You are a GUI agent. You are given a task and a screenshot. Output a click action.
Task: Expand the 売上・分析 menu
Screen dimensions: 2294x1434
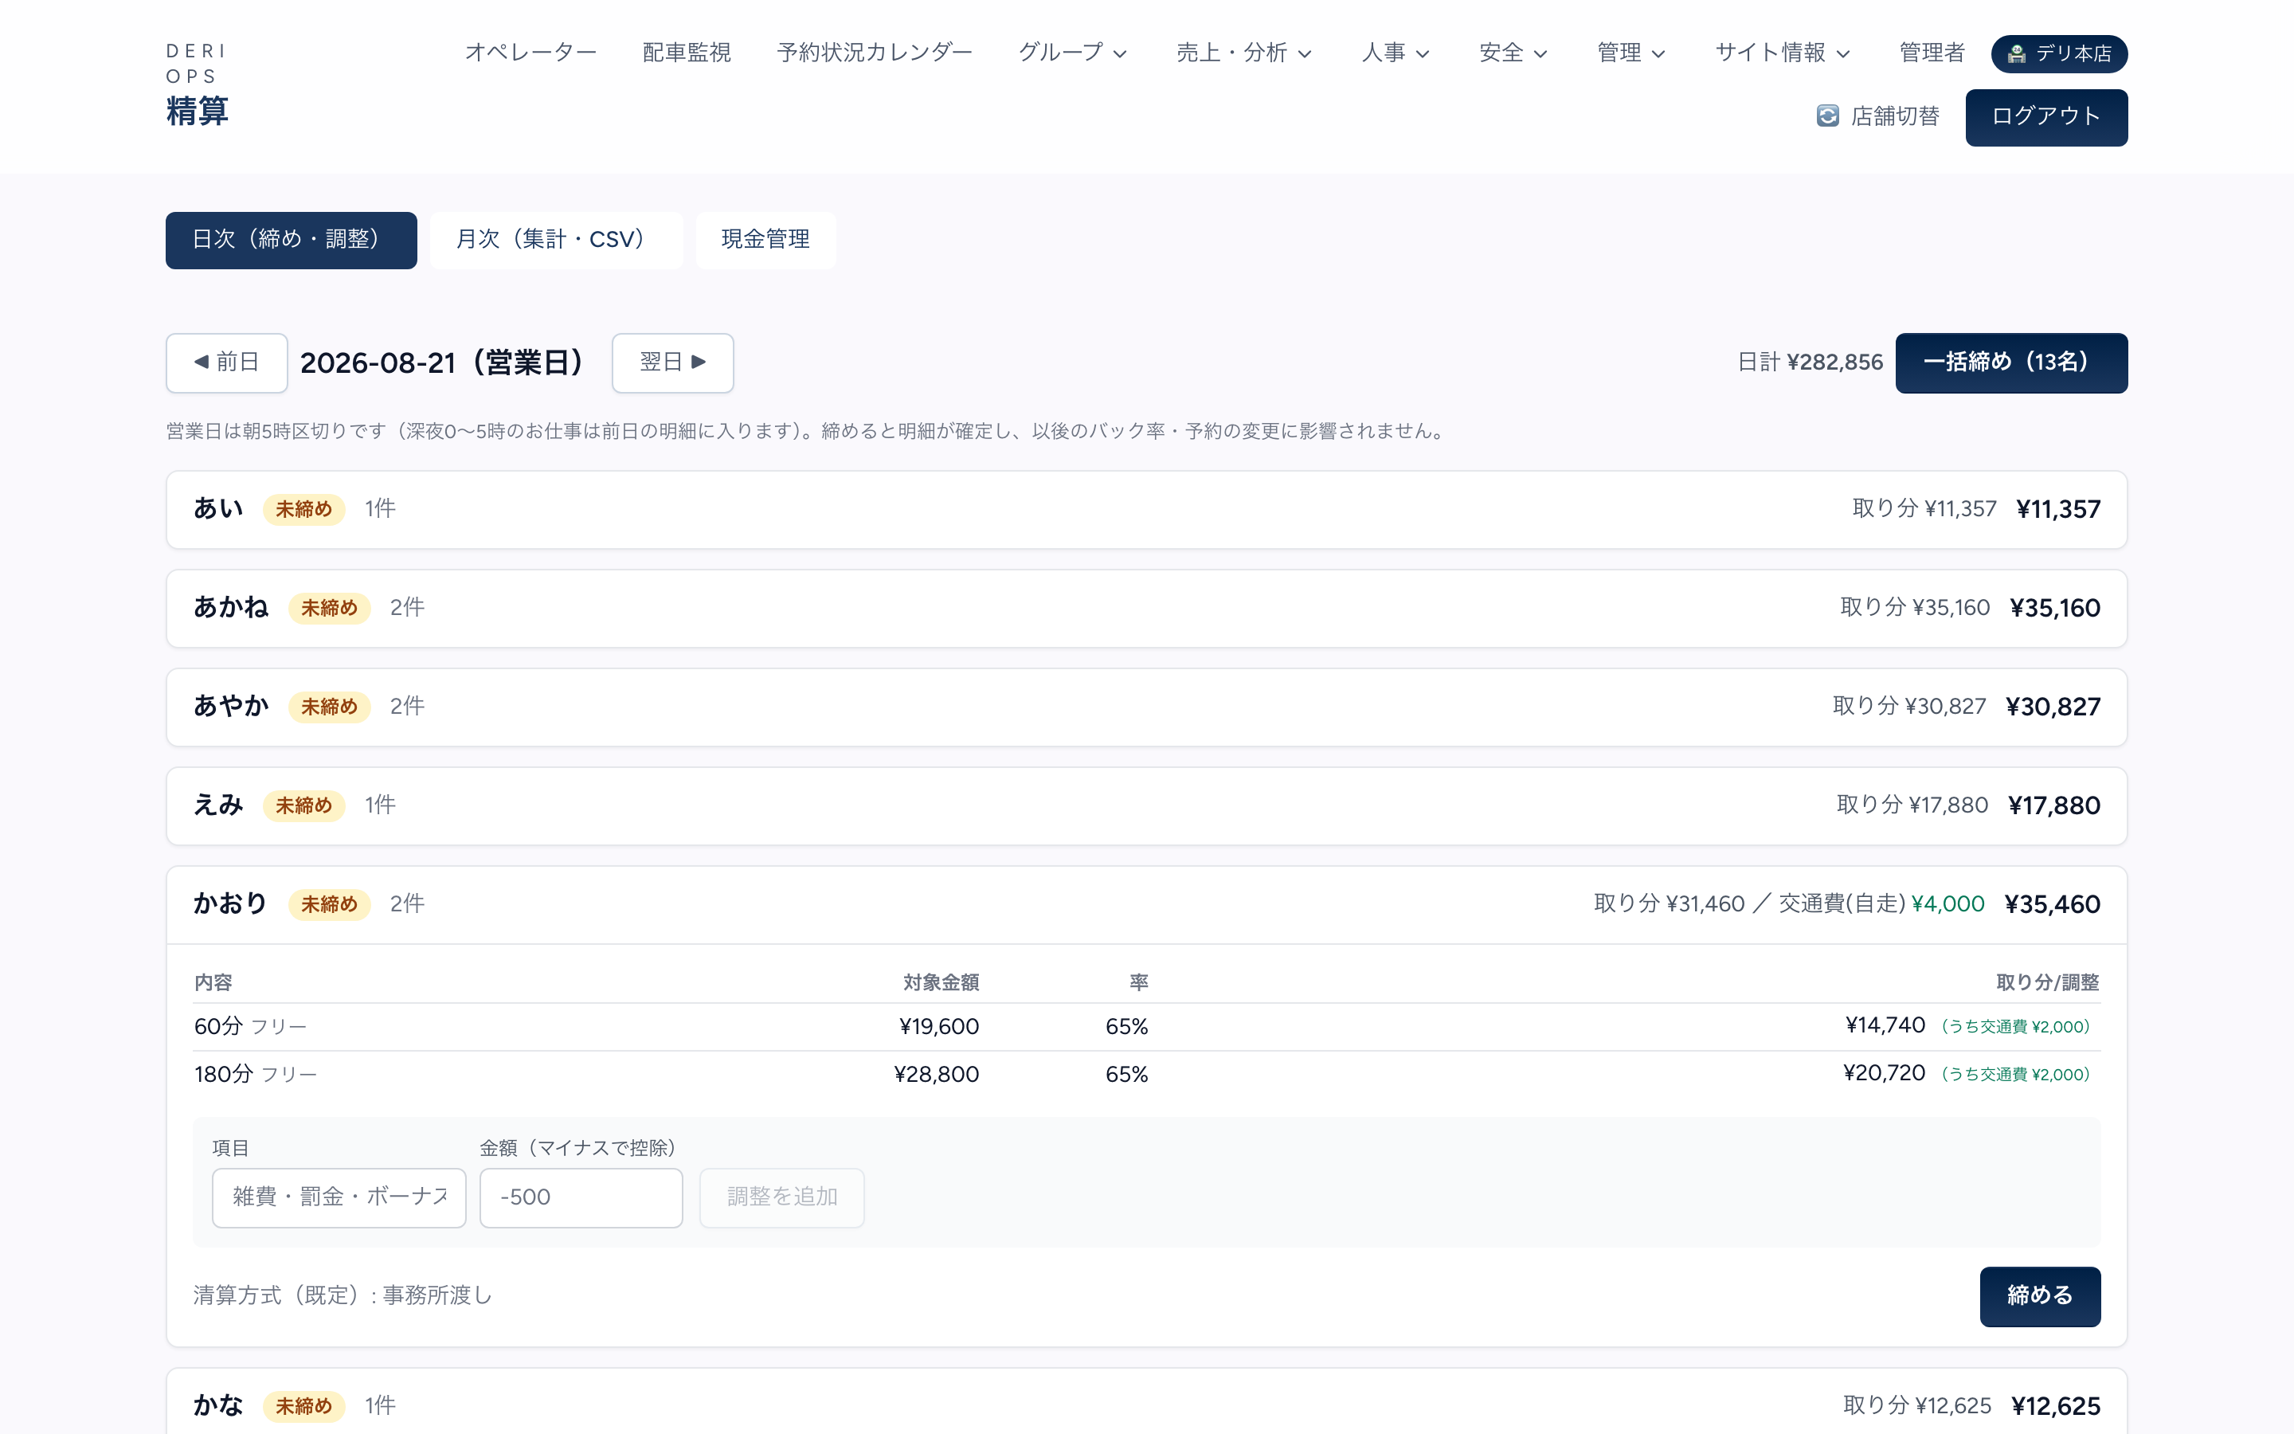[1243, 53]
